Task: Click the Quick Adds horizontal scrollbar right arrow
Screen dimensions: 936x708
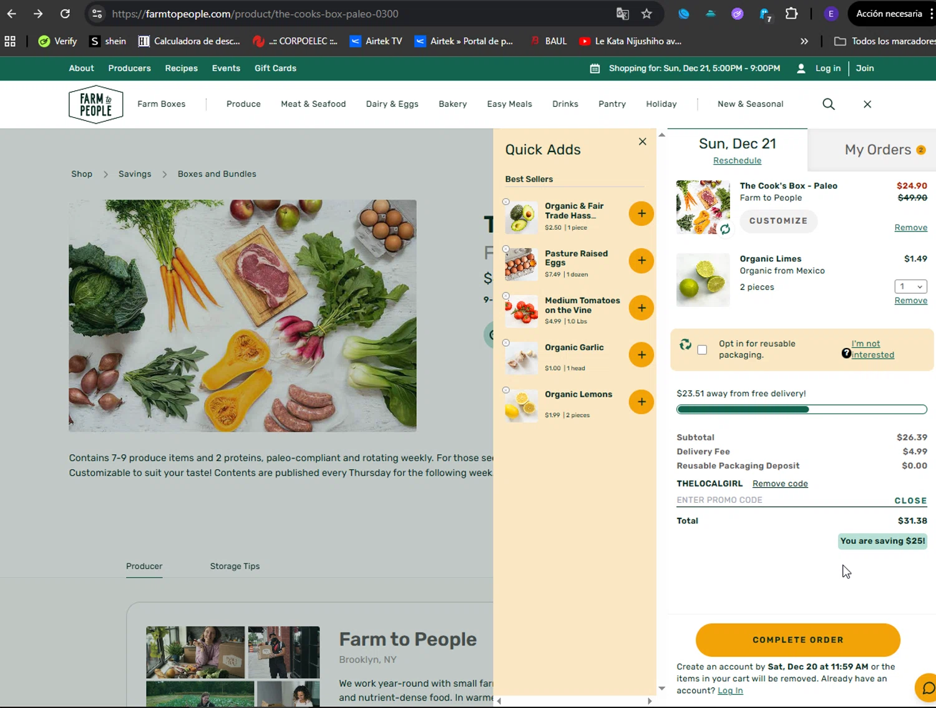Action: (650, 701)
